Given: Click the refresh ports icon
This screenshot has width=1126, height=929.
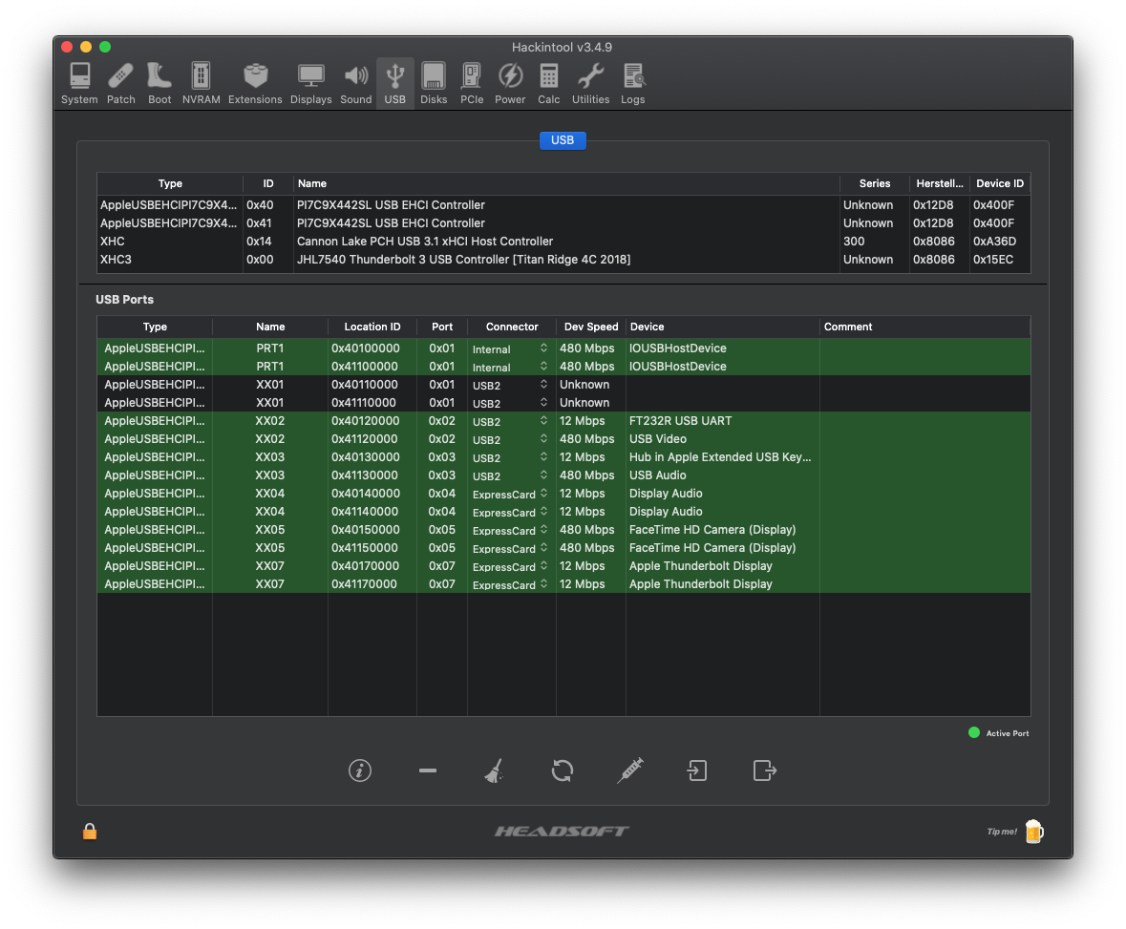Looking at the screenshot, I should pos(563,771).
